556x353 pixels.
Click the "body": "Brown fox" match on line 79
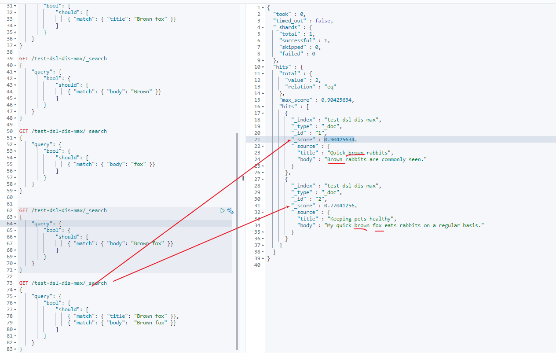(x=122, y=323)
